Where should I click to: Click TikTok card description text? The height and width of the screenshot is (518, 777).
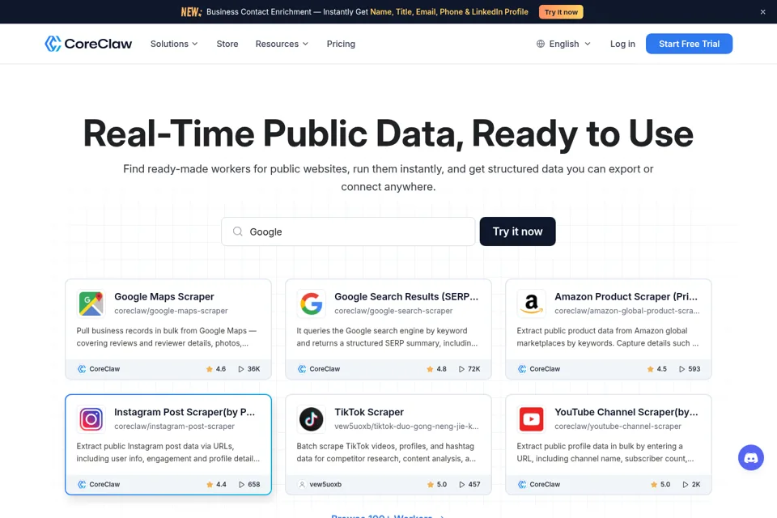tap(386, 452)
